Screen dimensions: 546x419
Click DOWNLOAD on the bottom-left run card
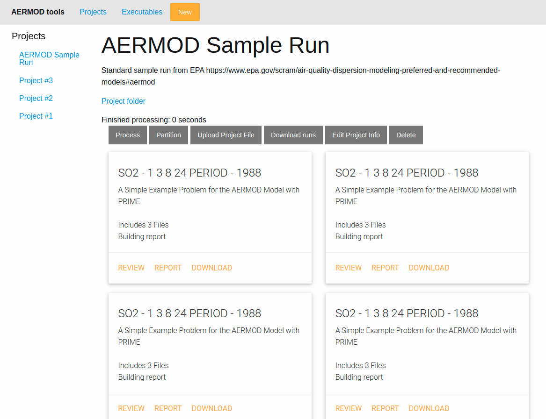coord(212,409)
